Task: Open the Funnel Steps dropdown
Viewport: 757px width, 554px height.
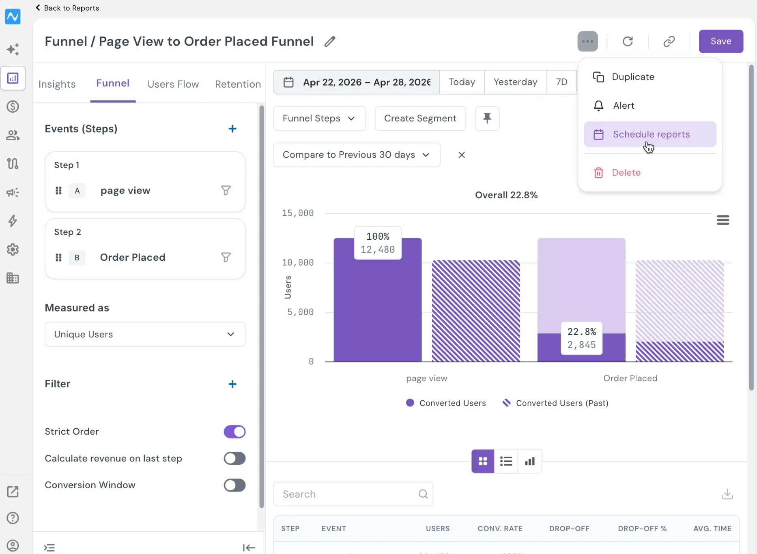Action: 320,118
